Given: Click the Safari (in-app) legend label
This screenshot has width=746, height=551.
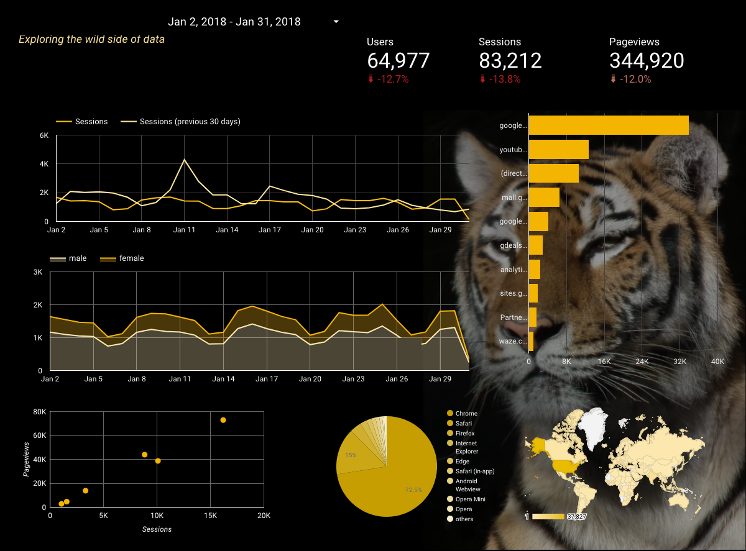Looking at the screenshot, I should tap(475, 471).
